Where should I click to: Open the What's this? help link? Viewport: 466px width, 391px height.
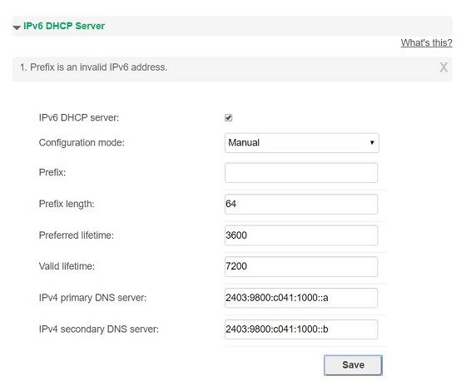pos(426,42)
